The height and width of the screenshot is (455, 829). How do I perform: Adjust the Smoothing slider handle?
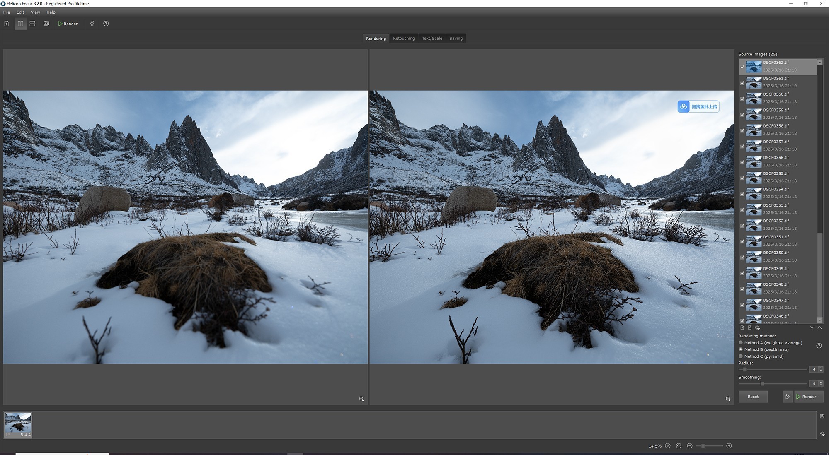point(762,384)
